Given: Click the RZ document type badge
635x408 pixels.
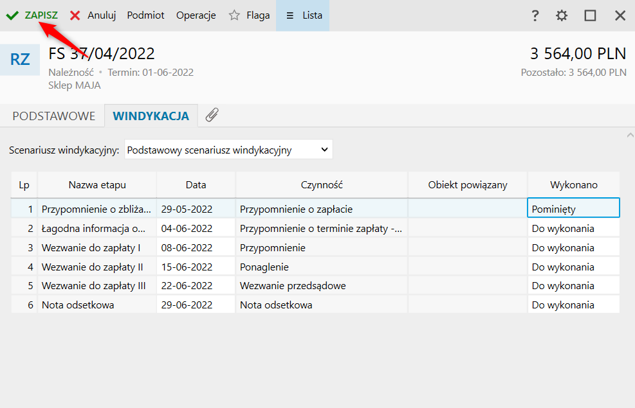Looking at the screenshot, I should [20, 60].
